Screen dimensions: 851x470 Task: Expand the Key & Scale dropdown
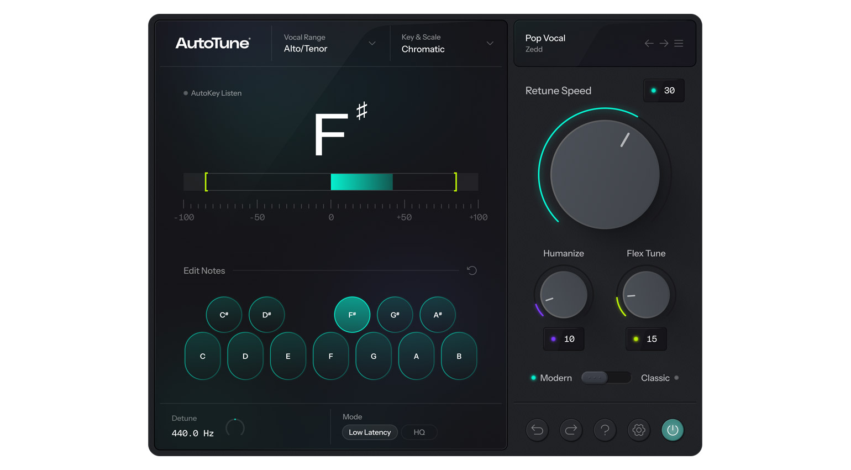446,43
